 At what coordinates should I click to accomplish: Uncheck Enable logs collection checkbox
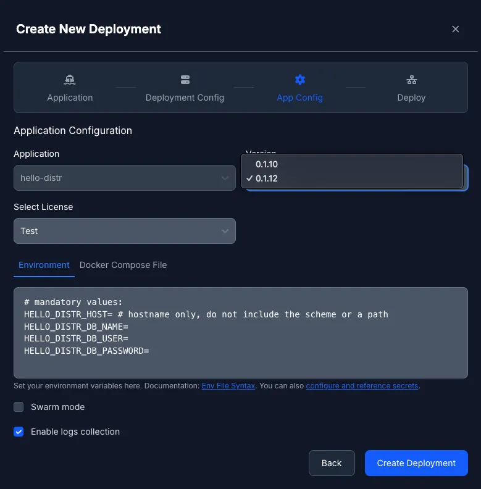coord(19,432)
